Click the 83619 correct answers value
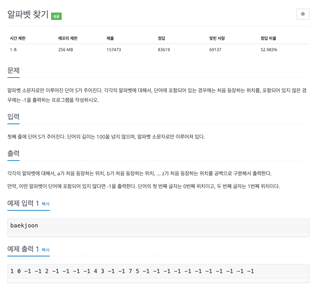Viewport: 314px width, 286px height. pos(164,50)
